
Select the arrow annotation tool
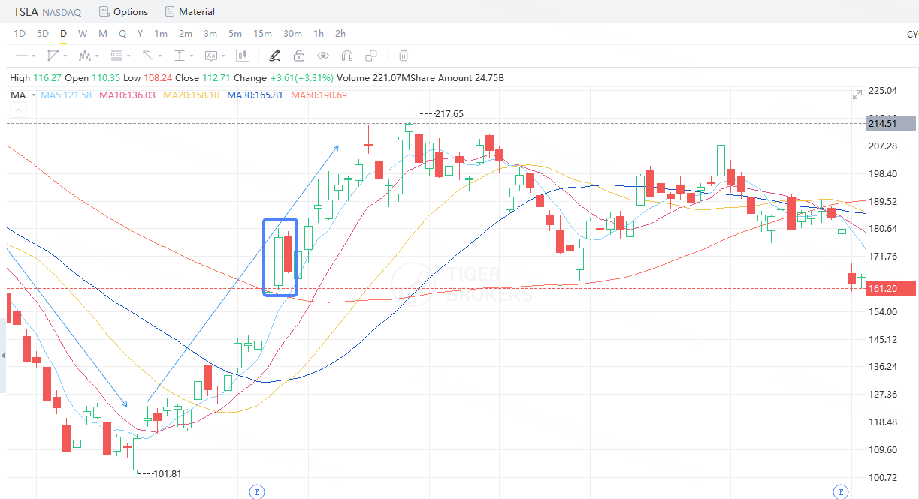coord(148,56)
